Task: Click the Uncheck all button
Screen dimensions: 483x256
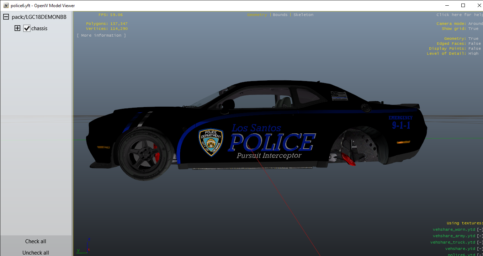Action: (x=36, y=252)
